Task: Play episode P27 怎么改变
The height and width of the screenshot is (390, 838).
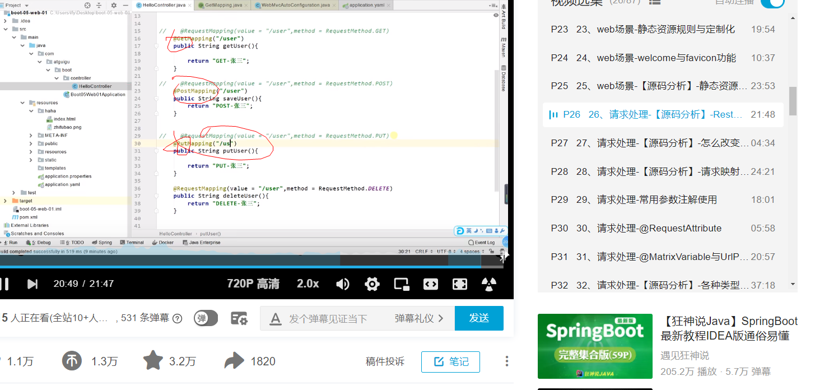Action: (x=663, y=143)
